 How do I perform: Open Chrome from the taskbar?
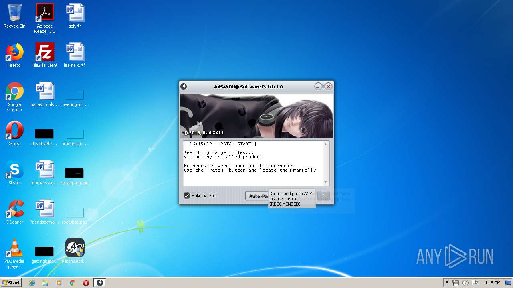73,283
